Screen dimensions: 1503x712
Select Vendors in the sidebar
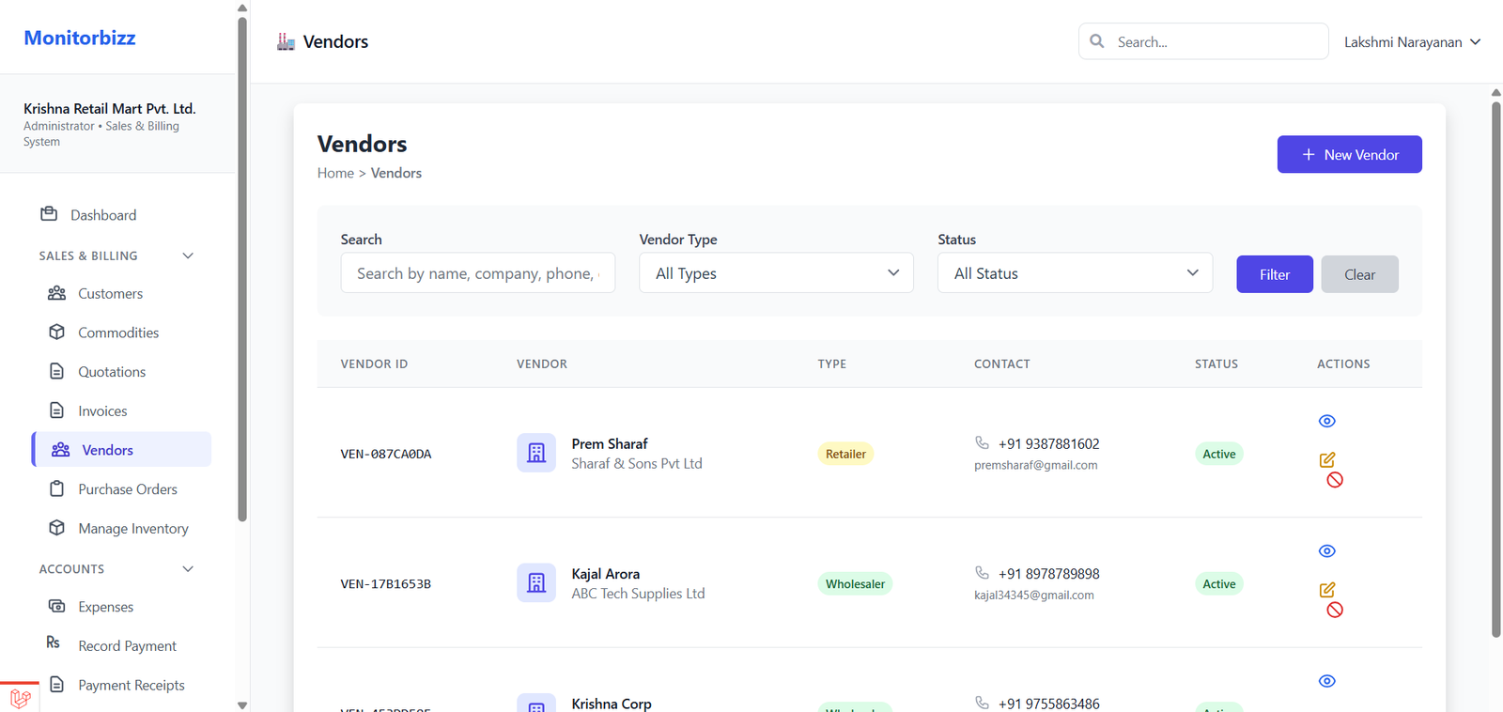(121, 450)
